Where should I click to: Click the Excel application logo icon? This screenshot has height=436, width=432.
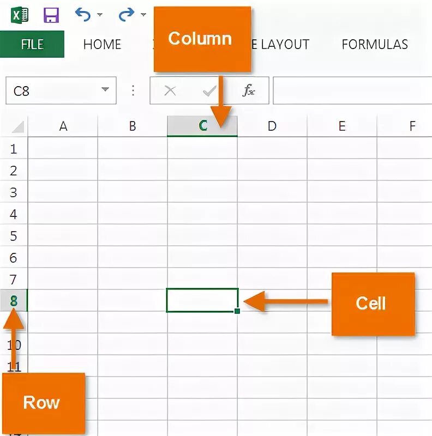tap(20, 15)
